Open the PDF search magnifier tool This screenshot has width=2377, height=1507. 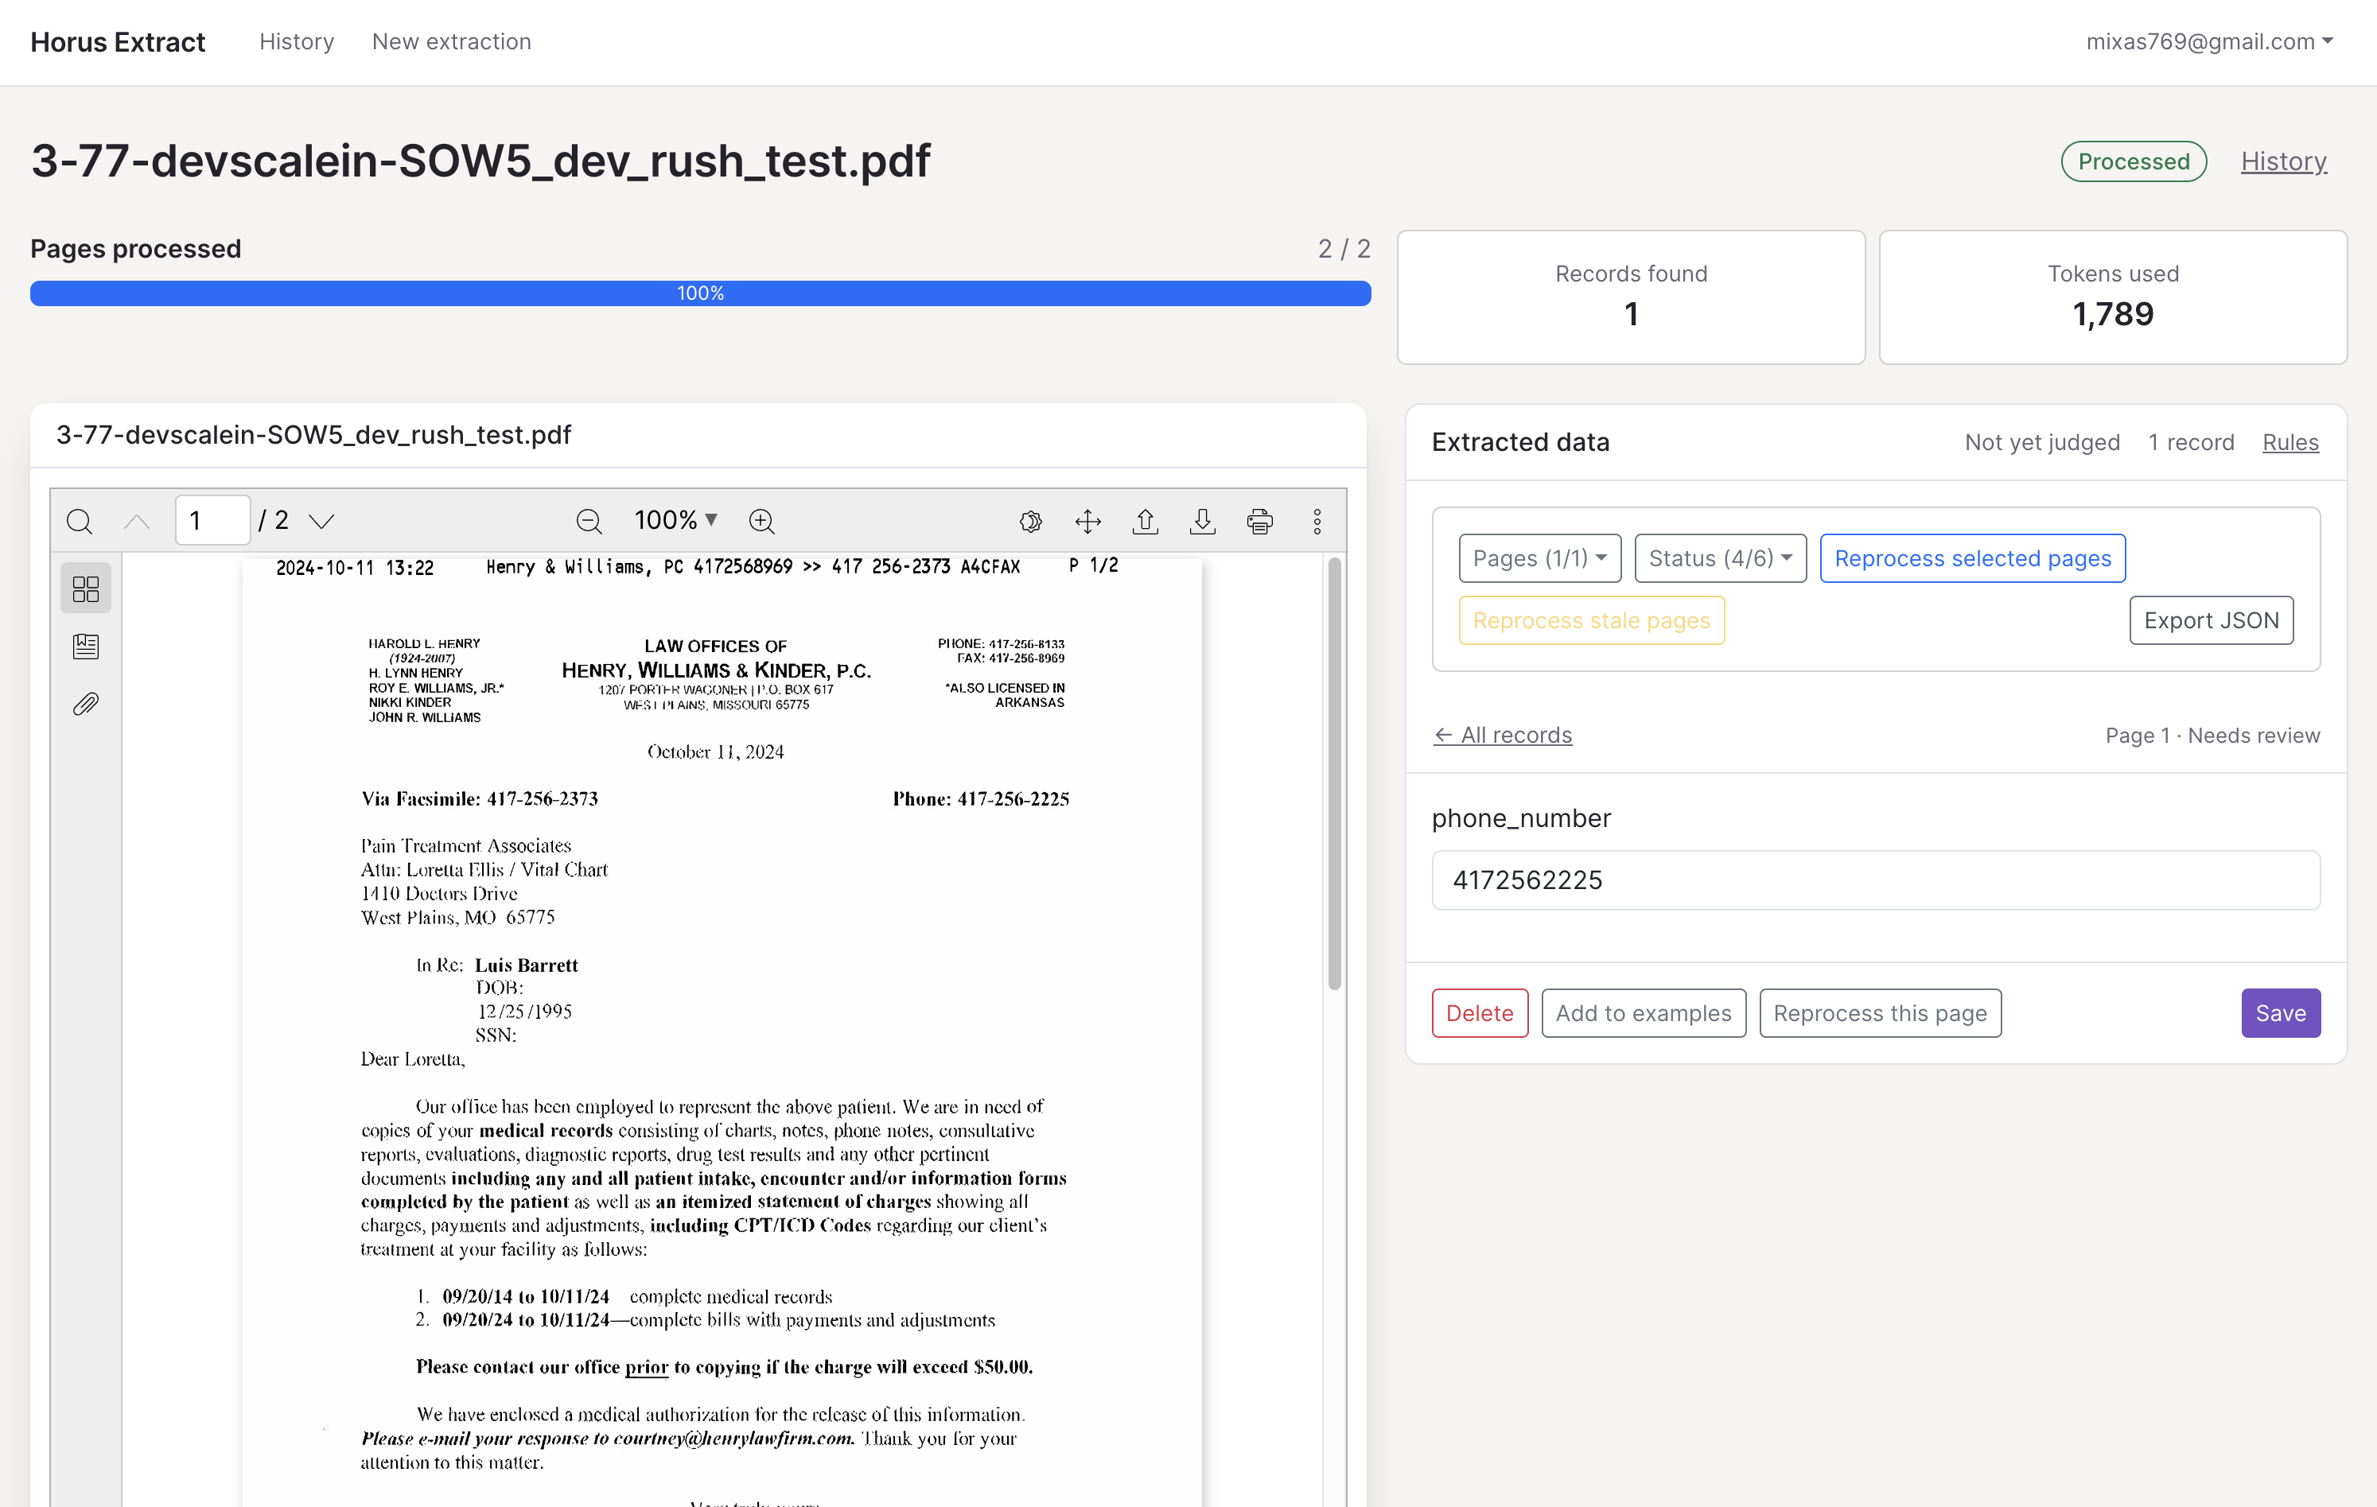pos(80,520)
